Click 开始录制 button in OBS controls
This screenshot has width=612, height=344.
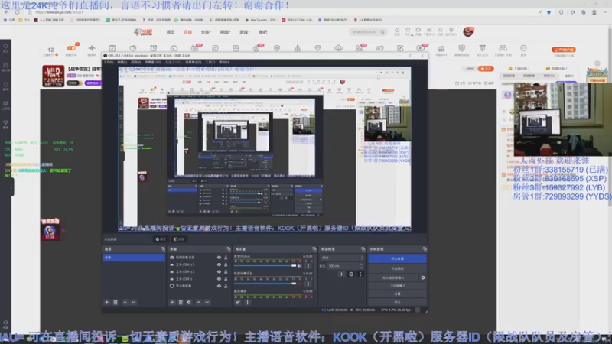397,268
